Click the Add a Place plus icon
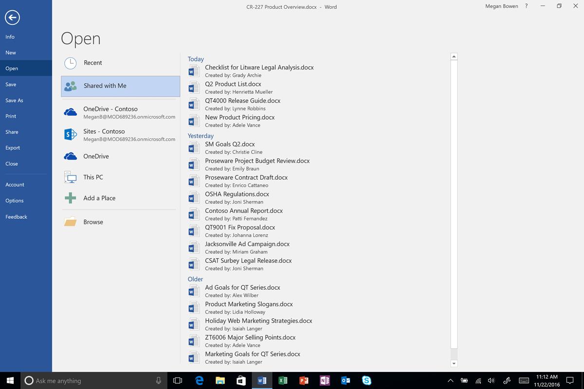This screenshot has width=584, height=389. coord(71,198)
